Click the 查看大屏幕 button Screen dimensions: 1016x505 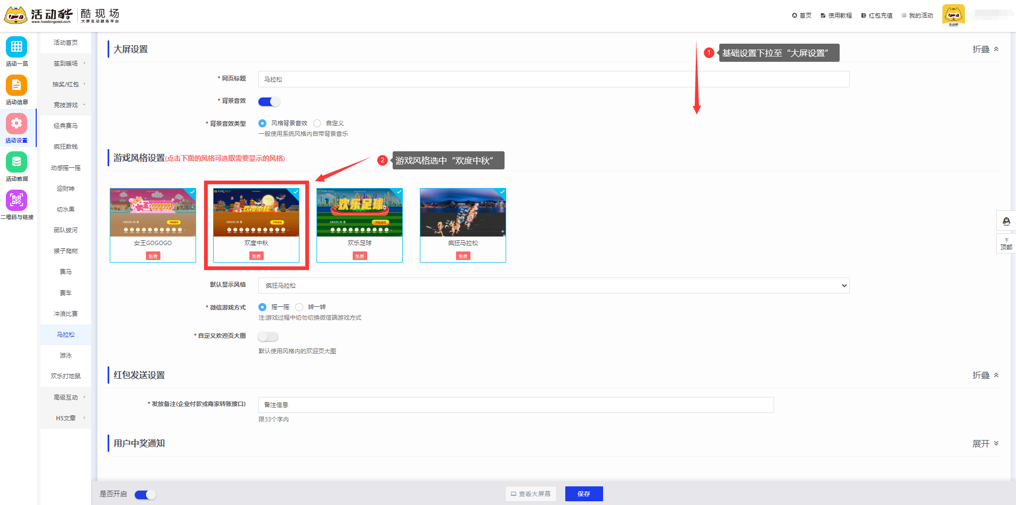point(531,494)
